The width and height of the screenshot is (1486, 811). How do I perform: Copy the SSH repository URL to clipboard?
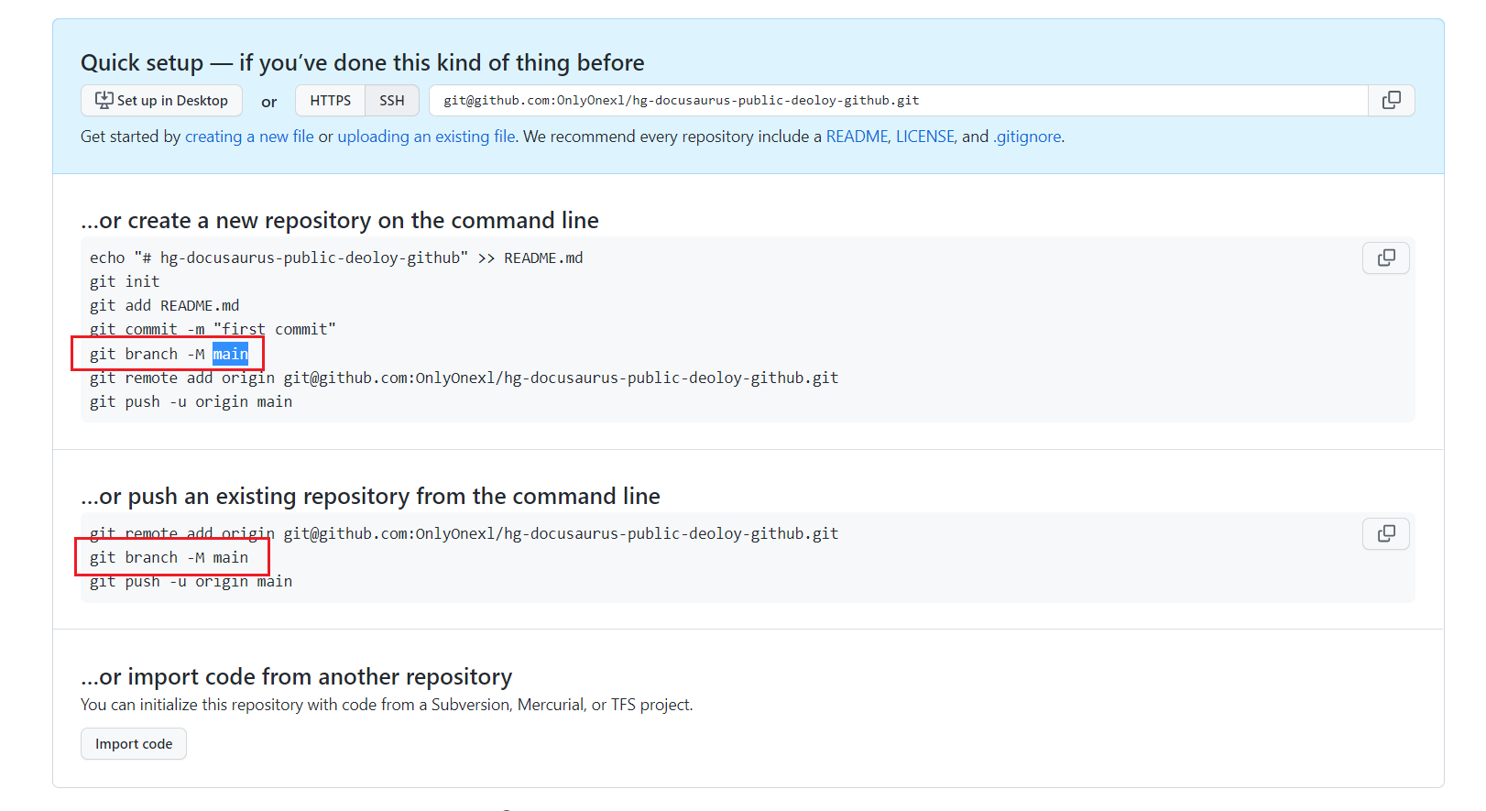[1391, 101]
